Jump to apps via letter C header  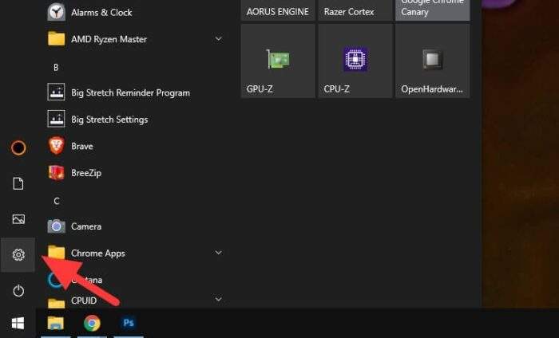(57, 201)
